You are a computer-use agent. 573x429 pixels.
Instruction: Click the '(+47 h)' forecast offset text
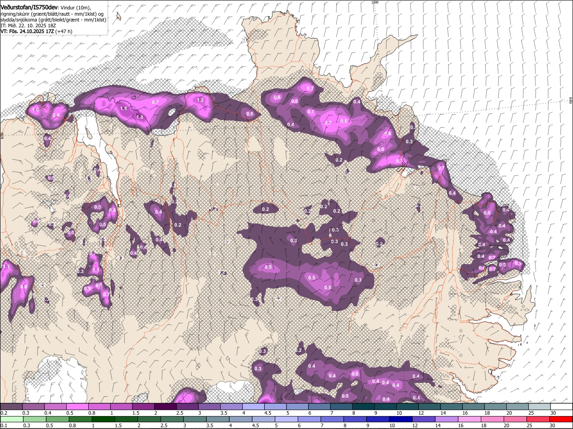click(64, 31)
